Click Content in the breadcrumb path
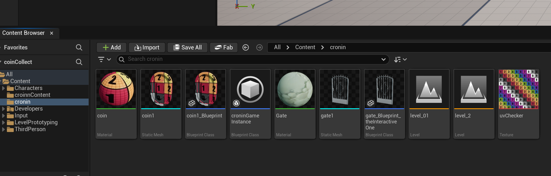Image resolution: width=551 pixels, height=176 pixels. pos(305,47)
